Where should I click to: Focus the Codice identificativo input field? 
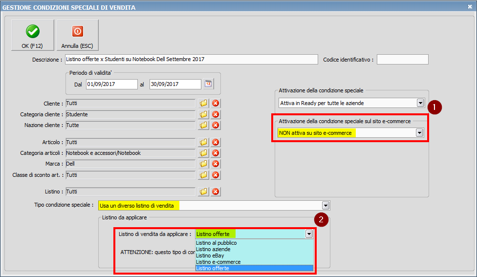[x=402, y=60]
